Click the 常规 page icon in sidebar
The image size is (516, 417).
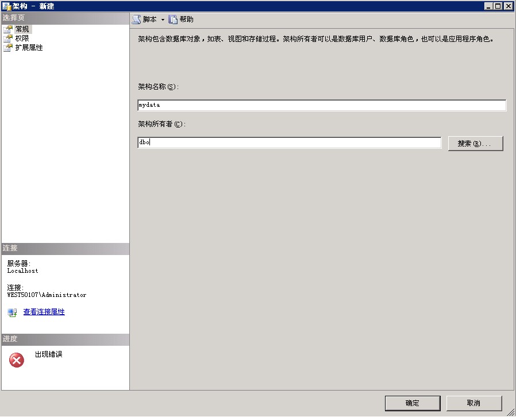coord(8,29)
